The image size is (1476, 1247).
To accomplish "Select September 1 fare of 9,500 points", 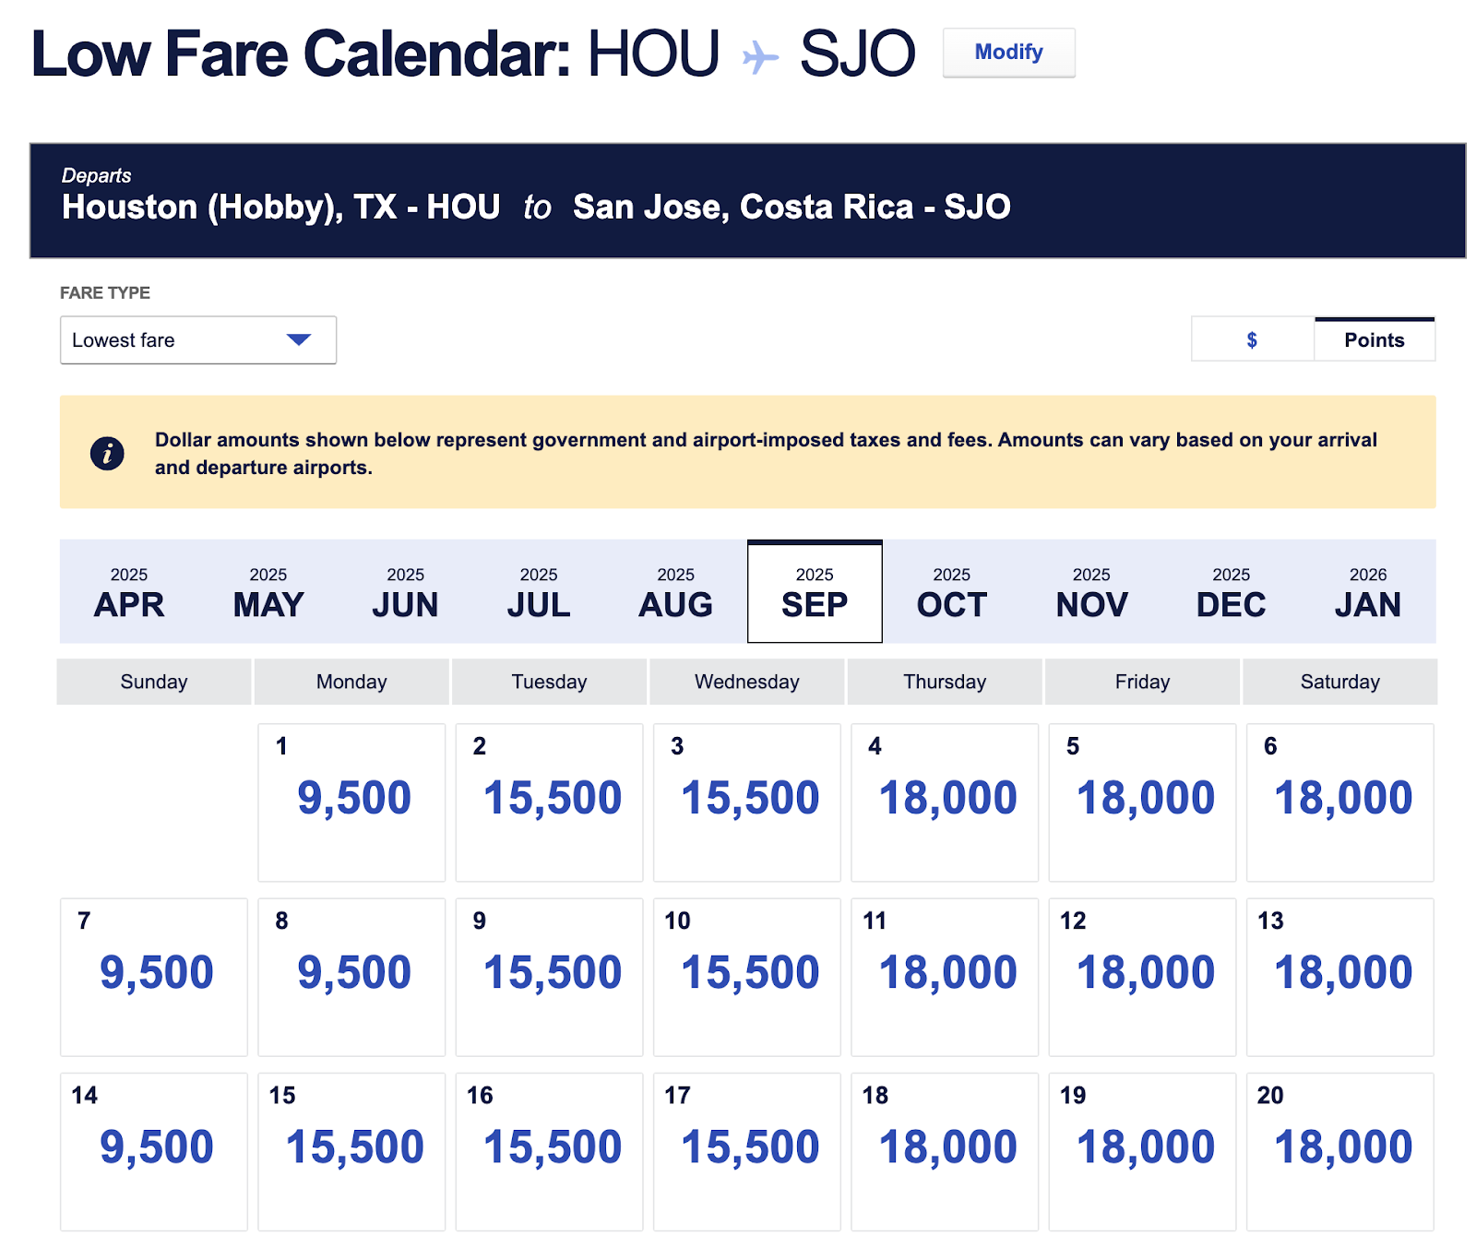I will 352,801.
